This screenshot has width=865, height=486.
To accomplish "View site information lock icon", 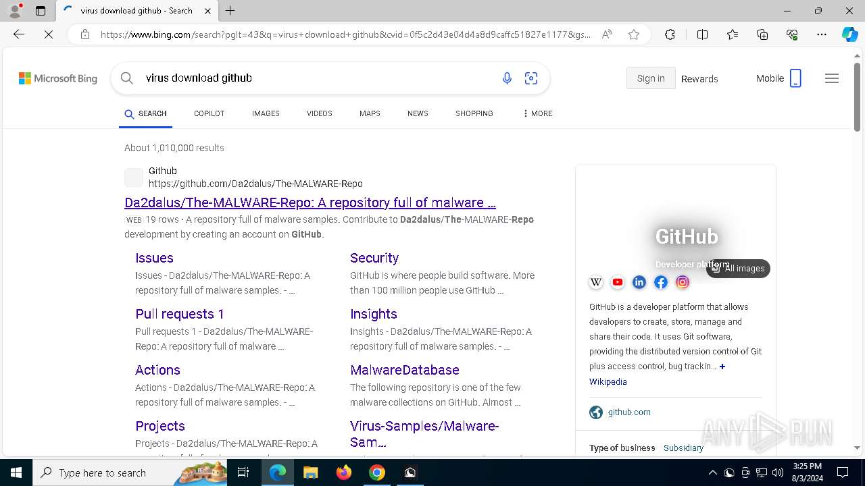I will tap(84, 34).
